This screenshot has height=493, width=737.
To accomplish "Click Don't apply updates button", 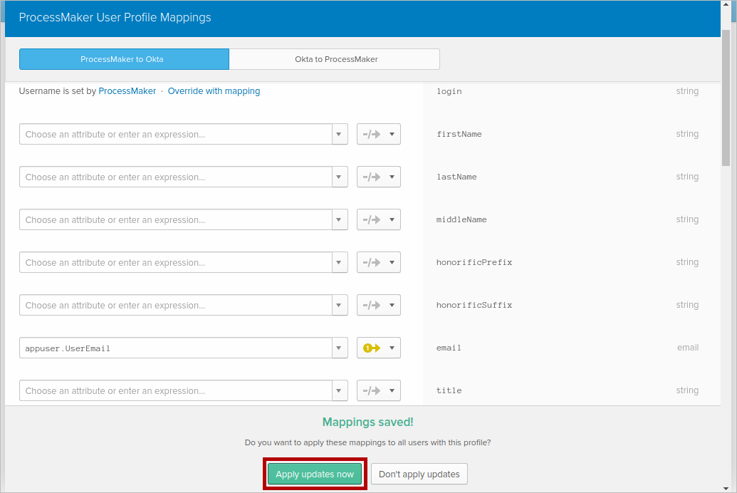I will (419, 474).
